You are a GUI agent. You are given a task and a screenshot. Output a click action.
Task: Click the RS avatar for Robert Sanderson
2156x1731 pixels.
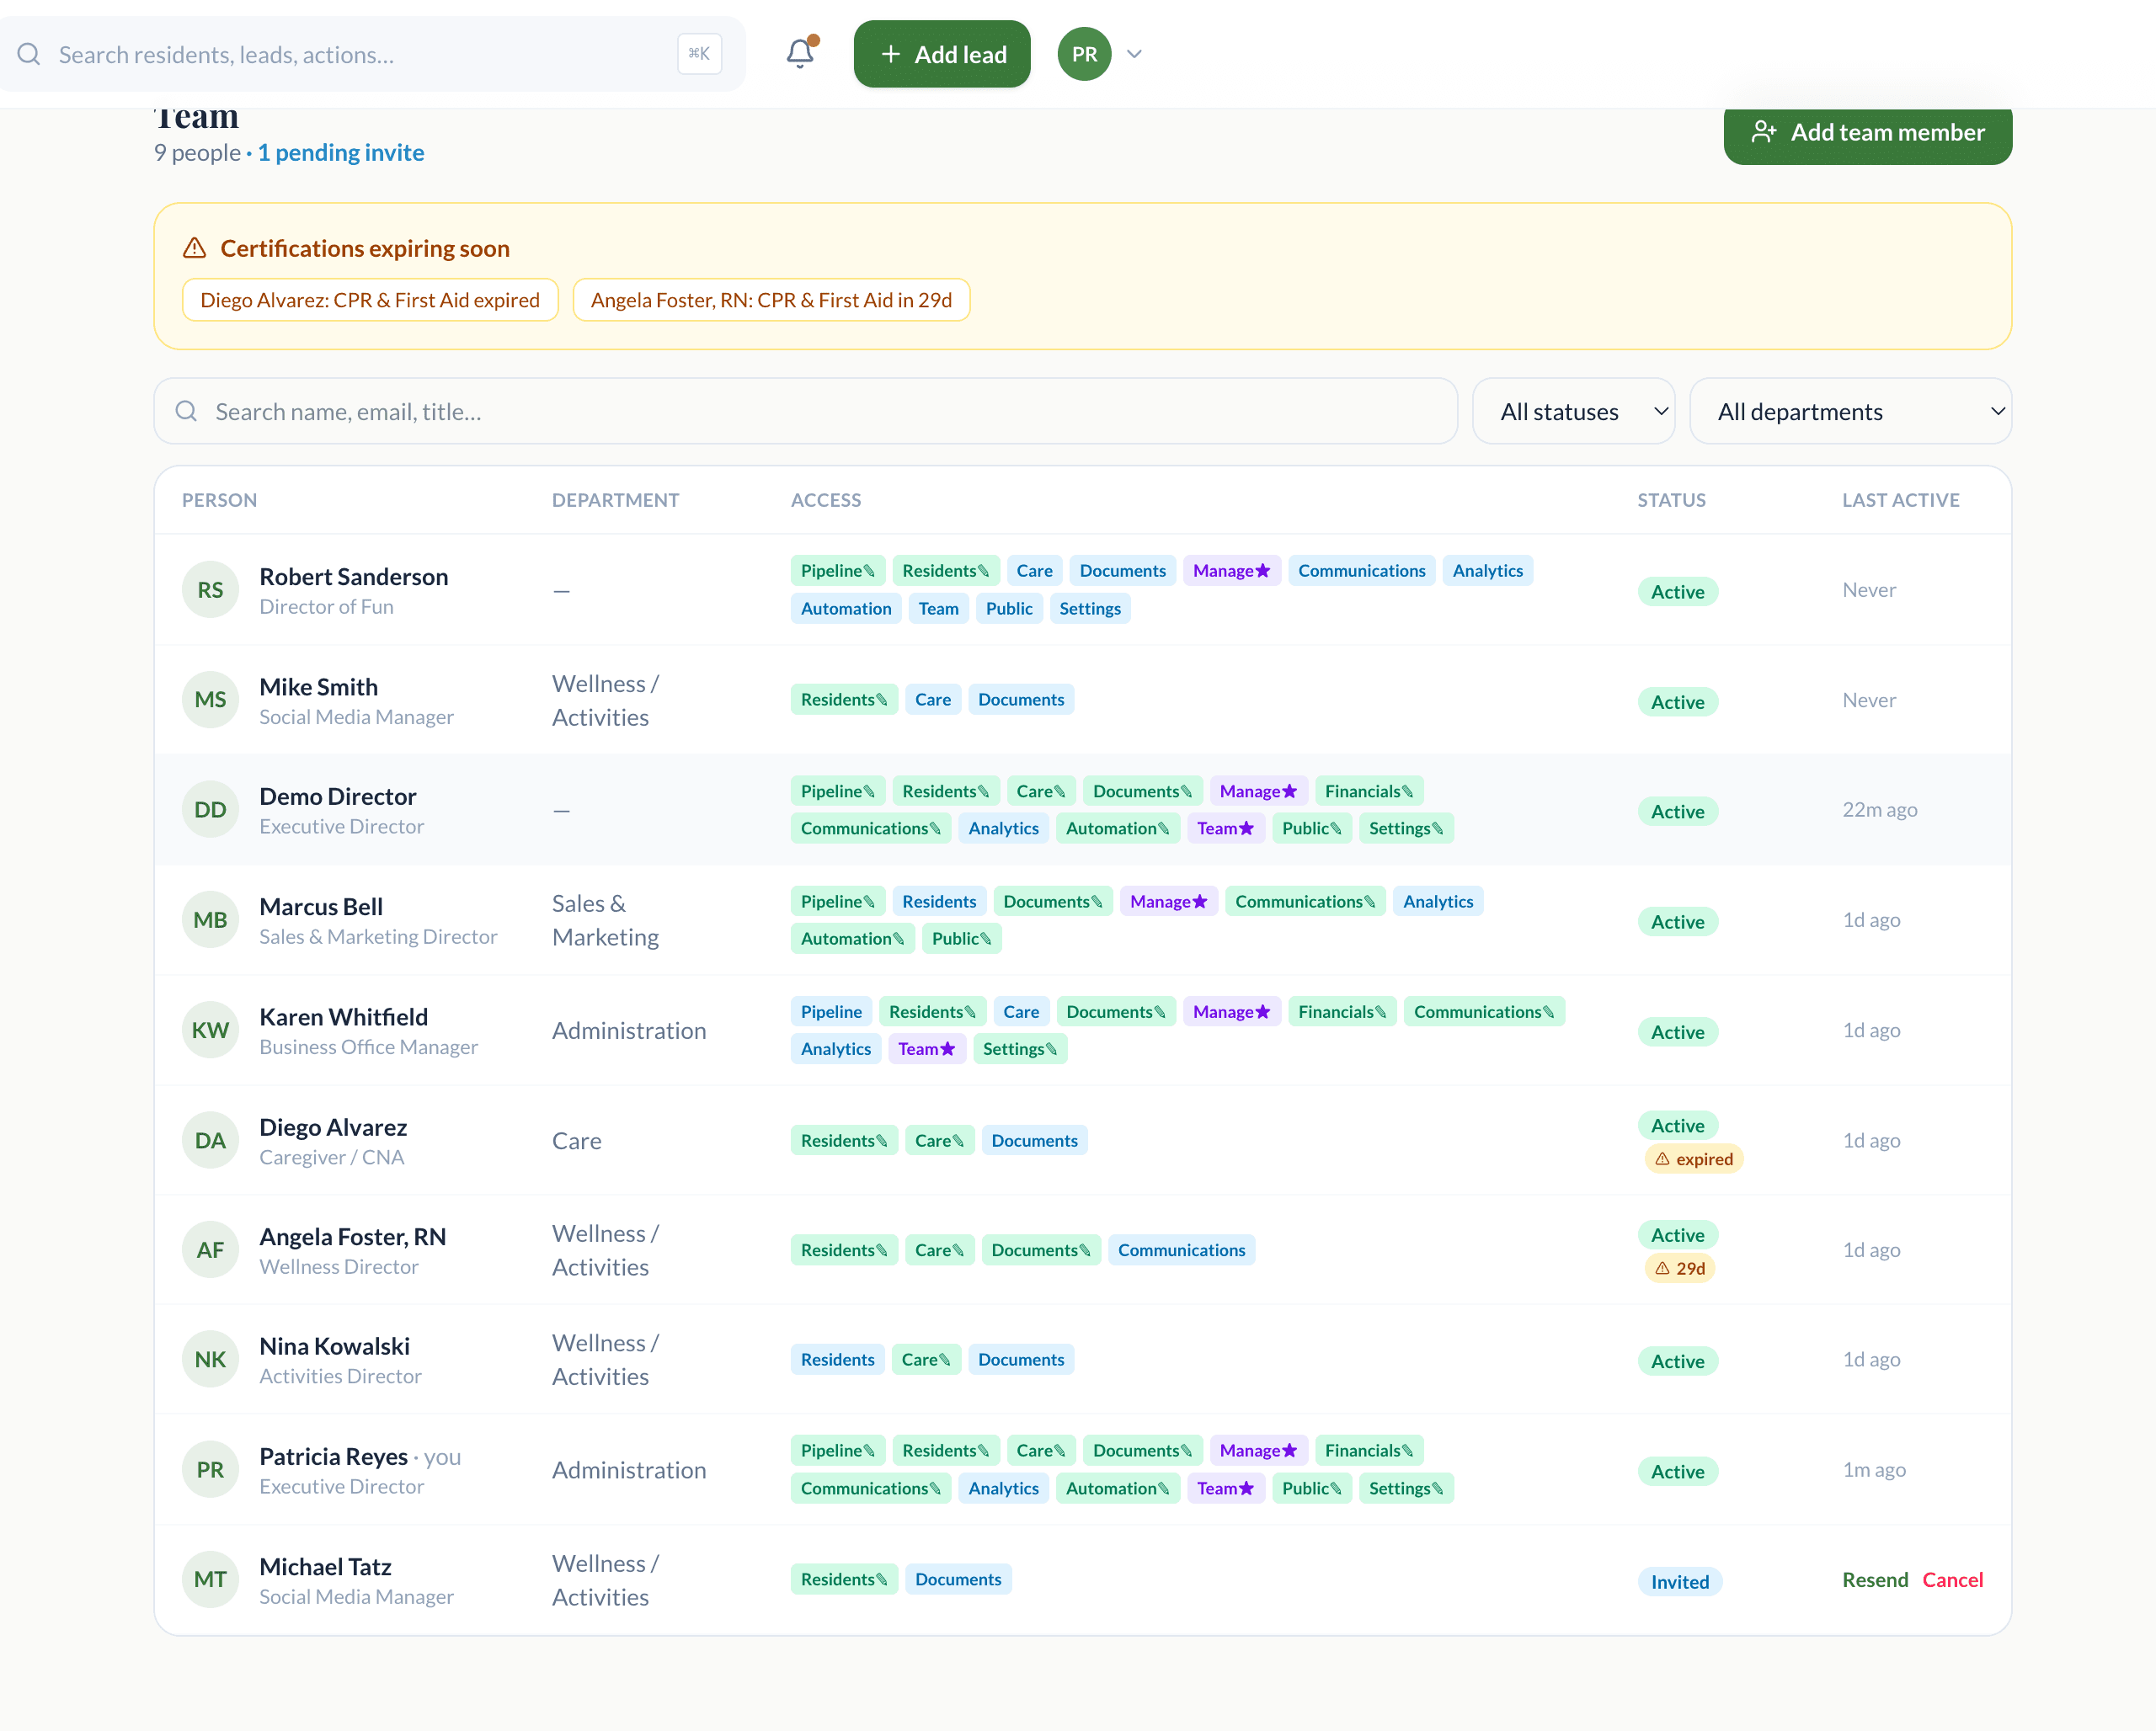[x=210, y=589]
